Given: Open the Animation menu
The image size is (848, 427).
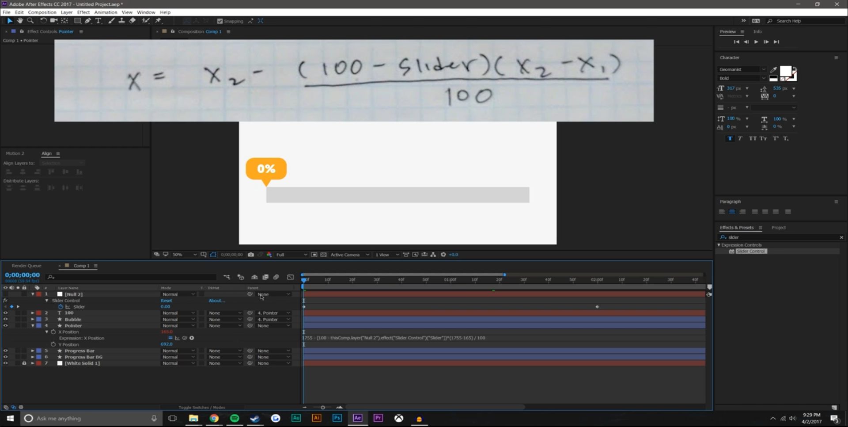Looking at the screenshot, I should click(x=106, y=12).
